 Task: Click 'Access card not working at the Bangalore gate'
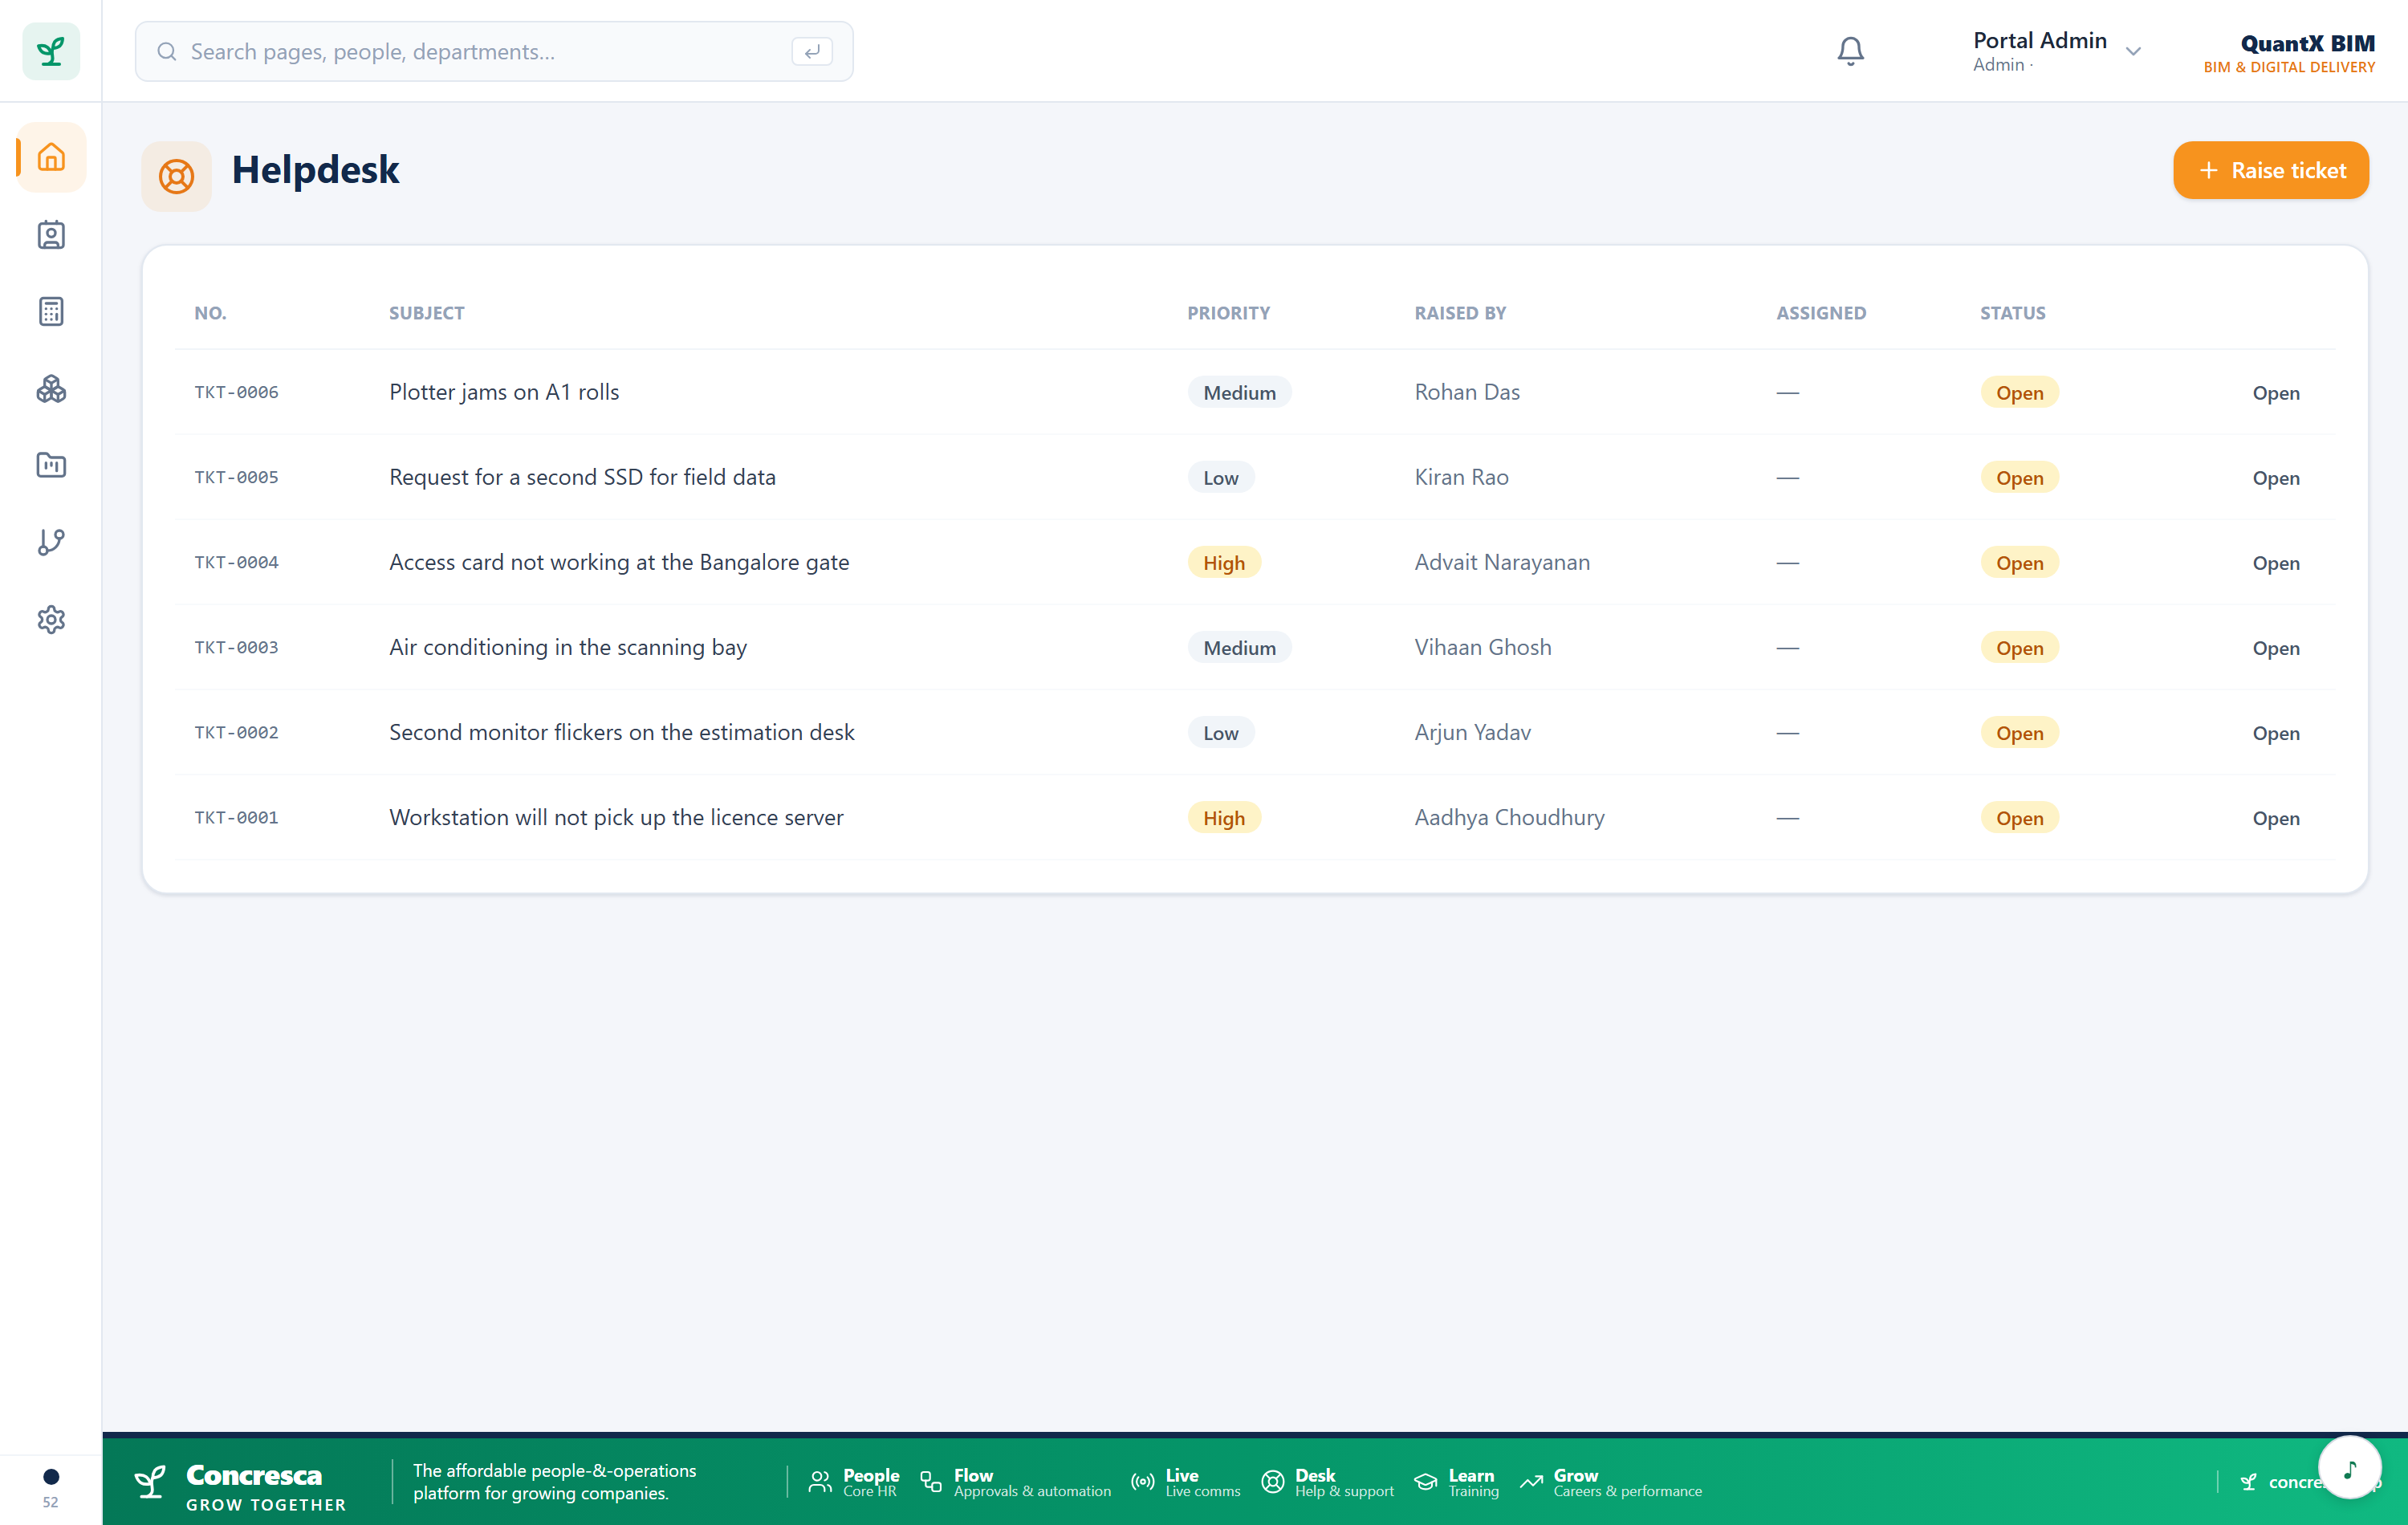[x=619, y=562]
